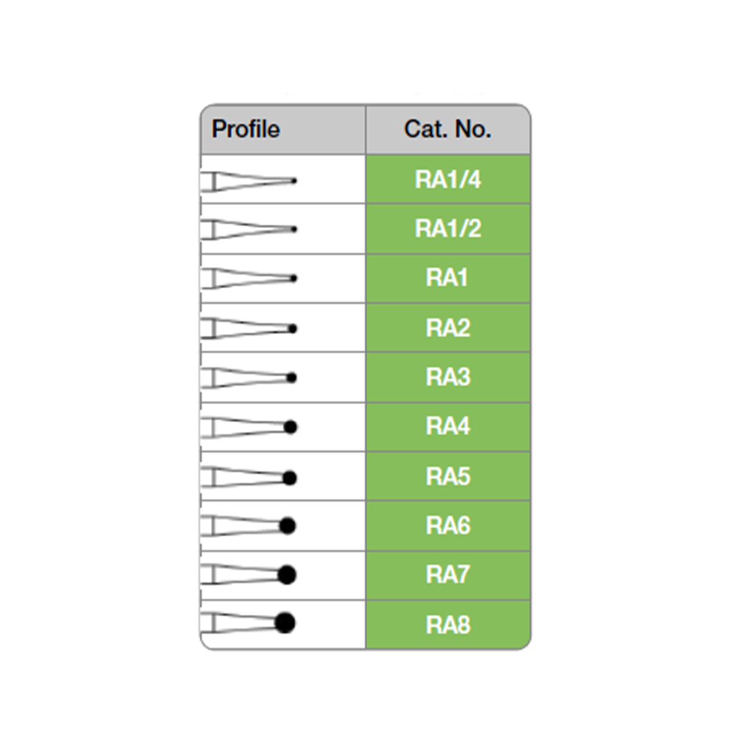This screenshot has height=730, width=730.
Task: Select the RA7 bur profile drawing
Action: click(x=249, y=574)
